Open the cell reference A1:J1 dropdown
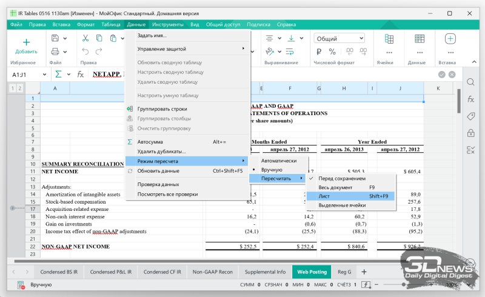Image resolution: width=485 pixels, height=297 pixels. pyautogui.click(x=44, y=75)
